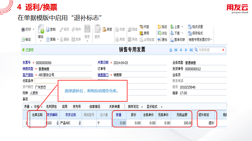The height and width of the screenshot is (141, 252).
Task: Open the 打印 dropdown arrow
Action: 33,29
